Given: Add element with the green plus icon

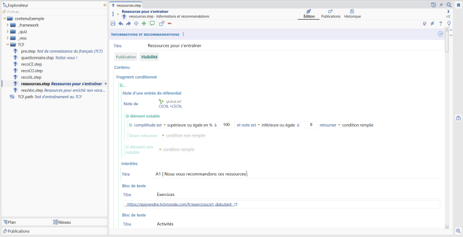Looking at the screenshot, I should (144, 24).
